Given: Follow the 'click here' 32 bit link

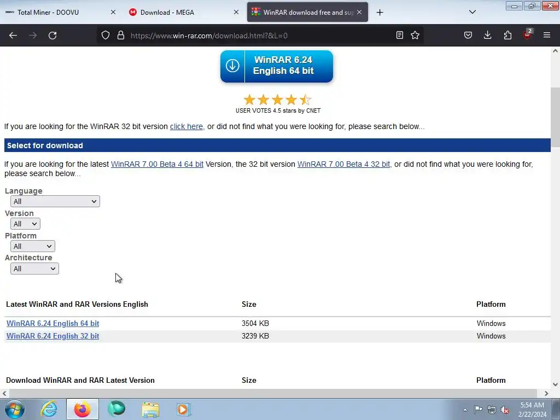Looking at the screenshot, I should [x=186, y=126].
